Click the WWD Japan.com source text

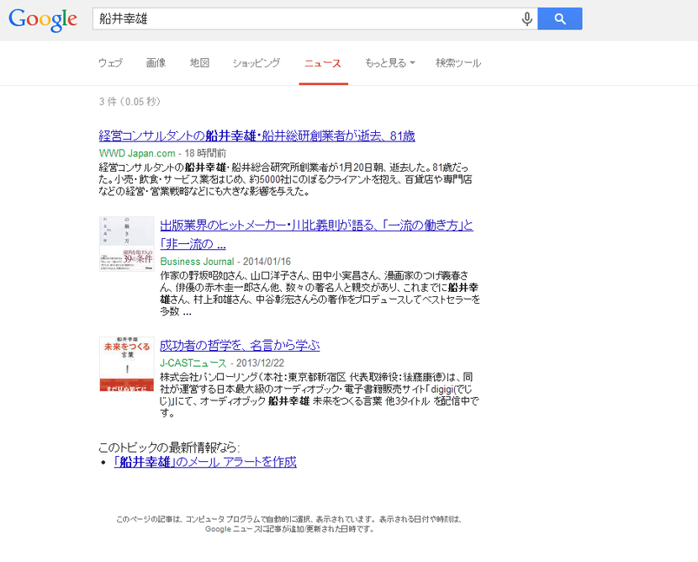pyautogui.click(x=137, y=153)
